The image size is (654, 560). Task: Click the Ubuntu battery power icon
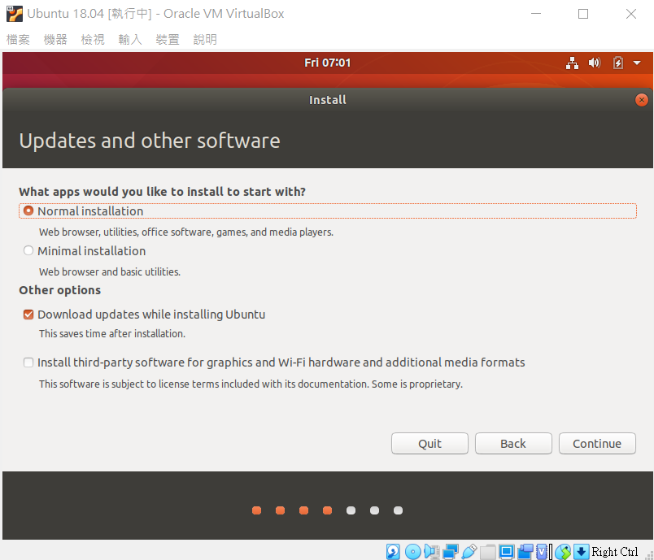click(x=617, y=63)
